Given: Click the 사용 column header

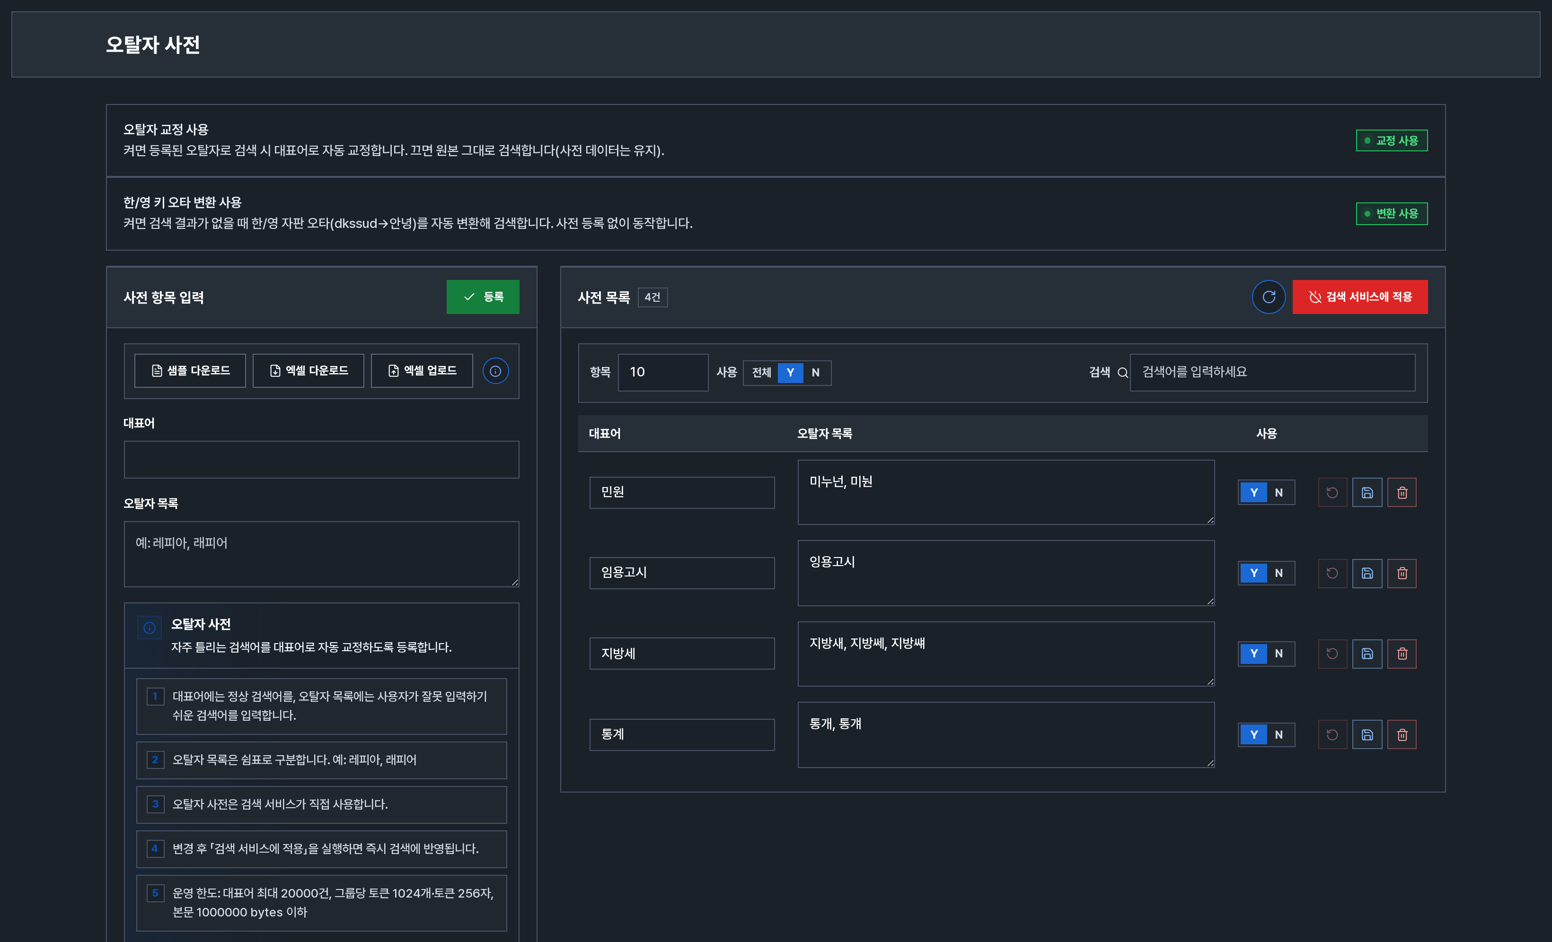Looking at the screenshot, I should [1266, 433].
